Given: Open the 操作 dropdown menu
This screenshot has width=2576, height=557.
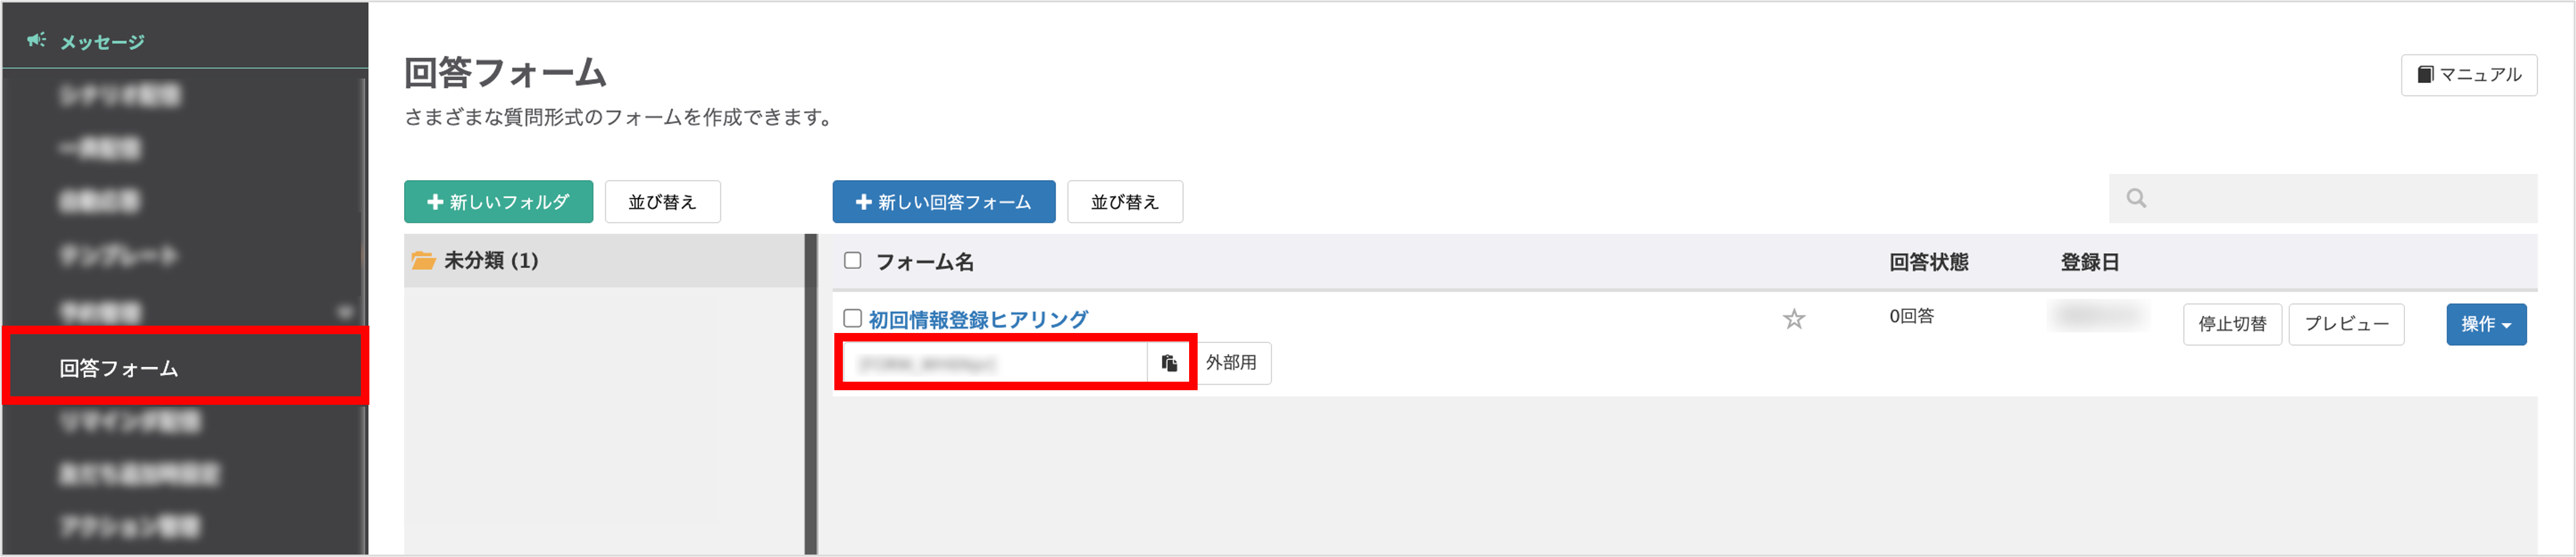Looking at the screenshot, I should (2485, 324).
